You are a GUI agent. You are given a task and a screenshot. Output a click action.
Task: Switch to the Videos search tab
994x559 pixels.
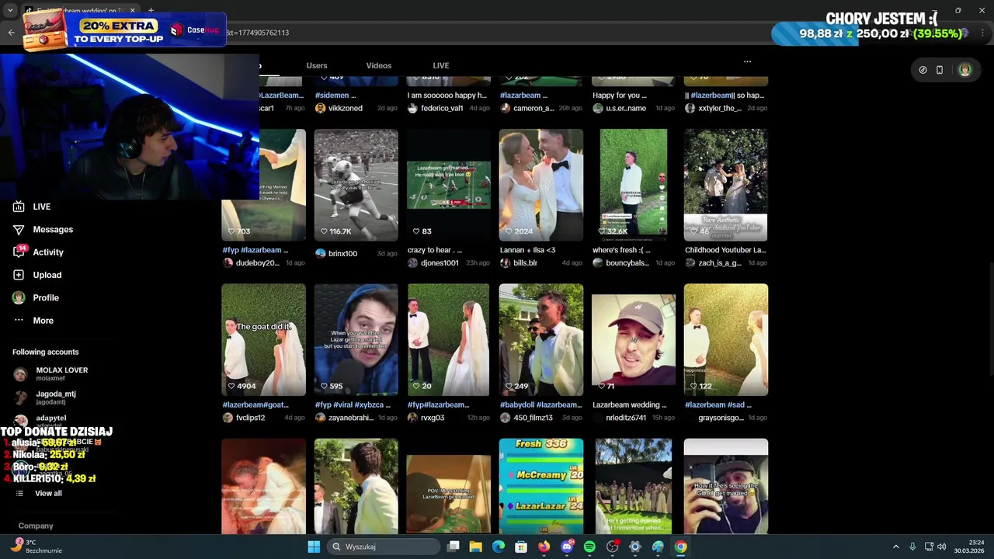[x=379, y=66]
